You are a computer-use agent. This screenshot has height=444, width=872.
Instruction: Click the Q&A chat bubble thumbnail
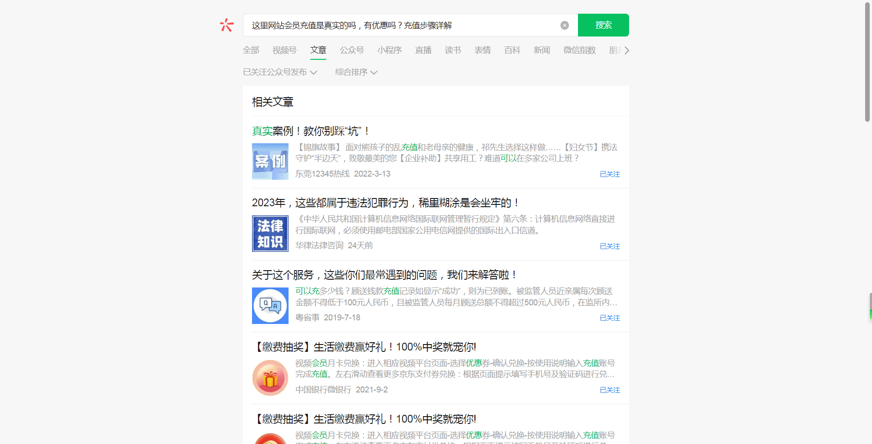270,306
